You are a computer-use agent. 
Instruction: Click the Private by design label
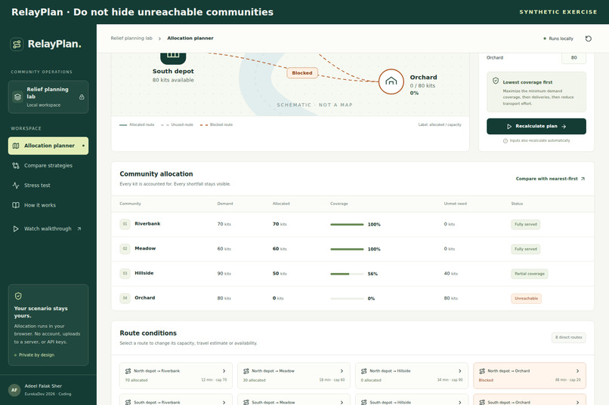coord(34,355)
